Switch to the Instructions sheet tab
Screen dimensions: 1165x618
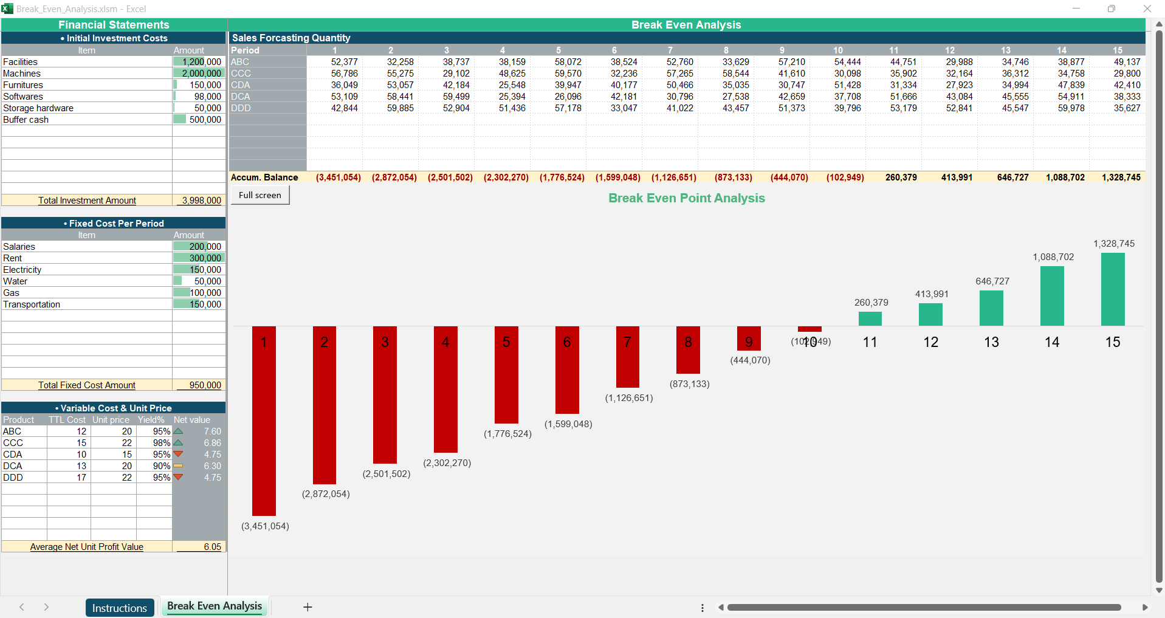coord(120,608)
